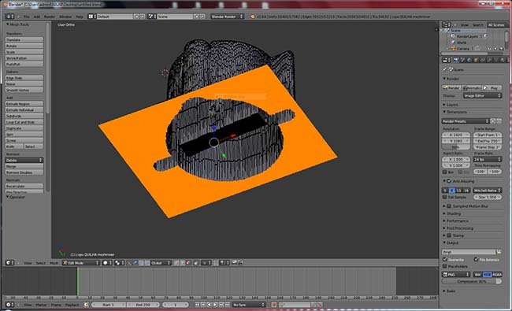The height and width of the screenshot is (311, 512).
Task: Open the Window menu
Action: [65, 17]
